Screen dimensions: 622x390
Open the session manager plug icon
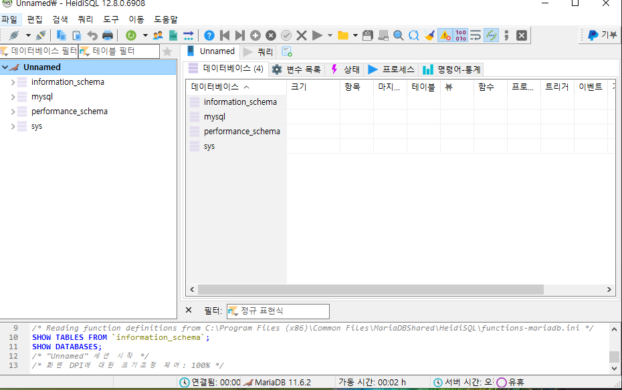[x=14, y=35]
